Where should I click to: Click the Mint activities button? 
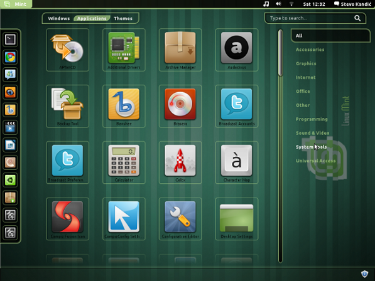click(16, 4)
